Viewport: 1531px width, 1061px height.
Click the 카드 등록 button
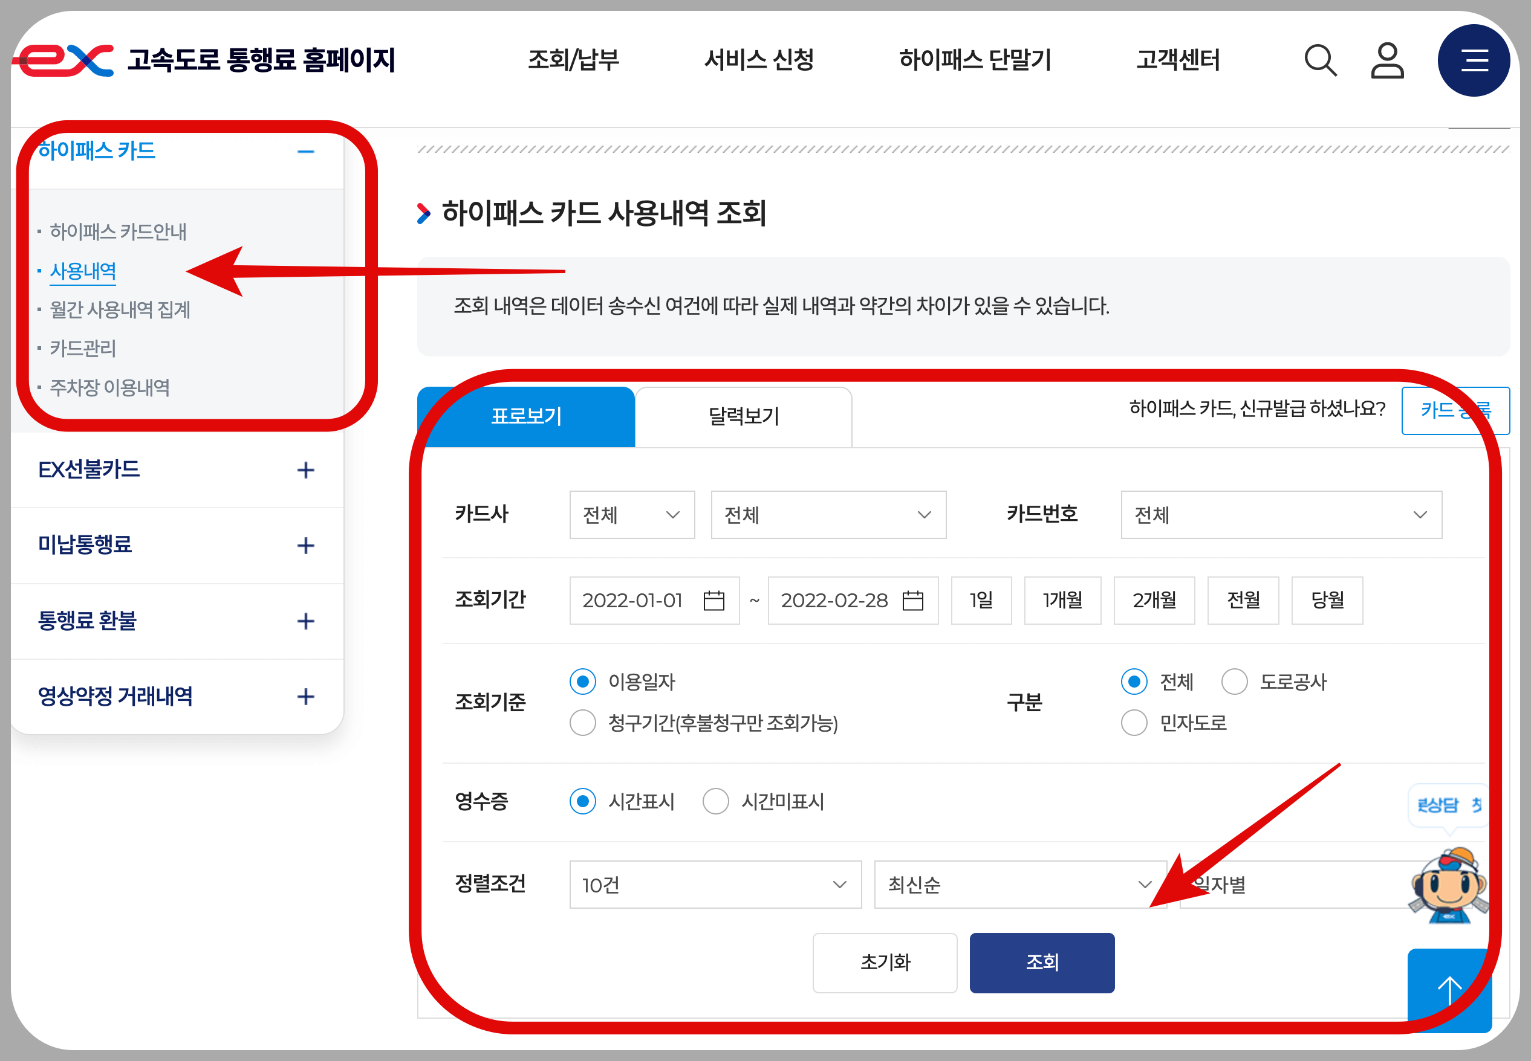(x=1455, y=410)
